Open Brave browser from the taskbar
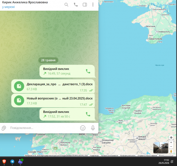 click(4, 161)
